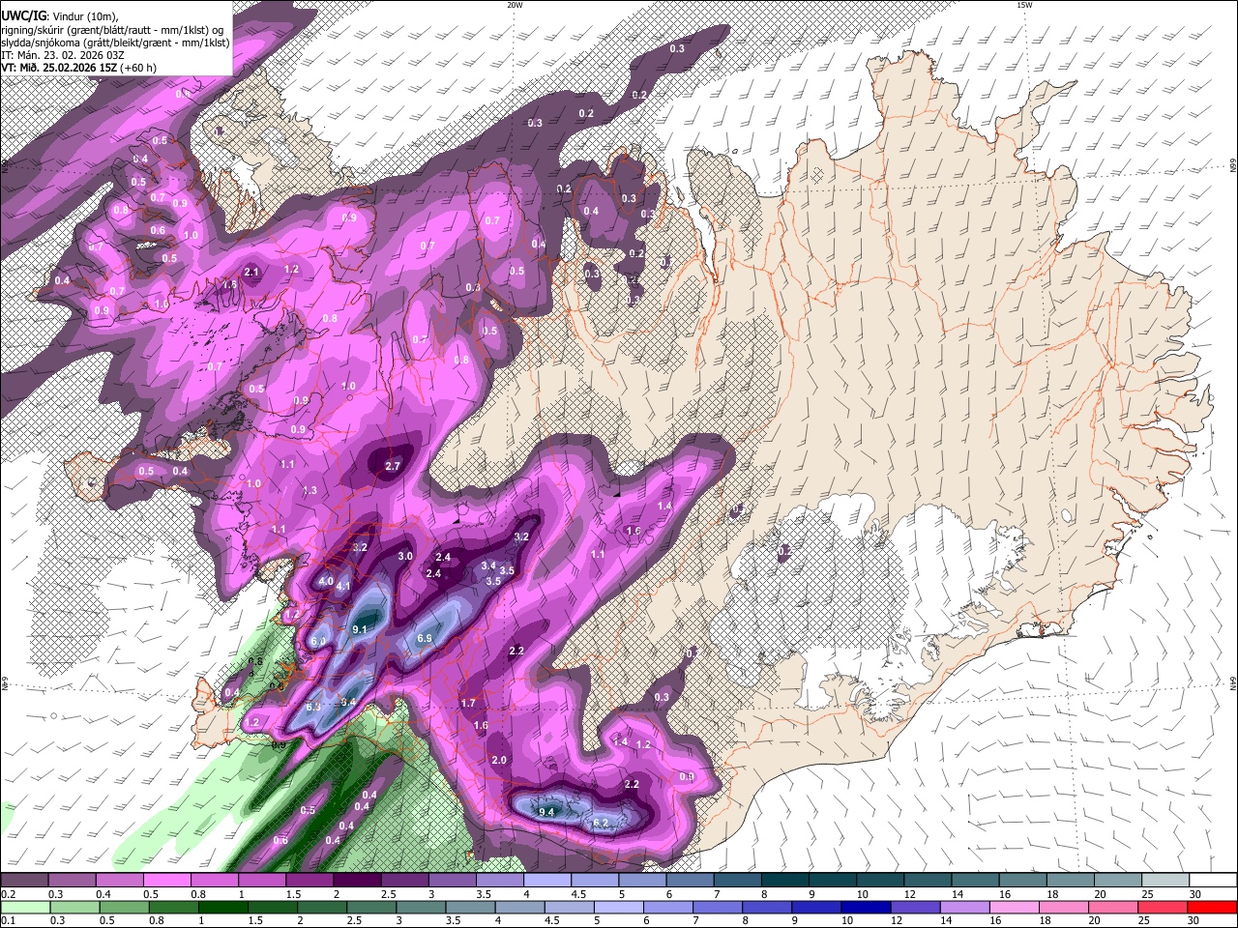
Task: Click the 'VT: Mið. 25.02.2026 15Z (+60 h)' line
Action: tap(78, 68)
